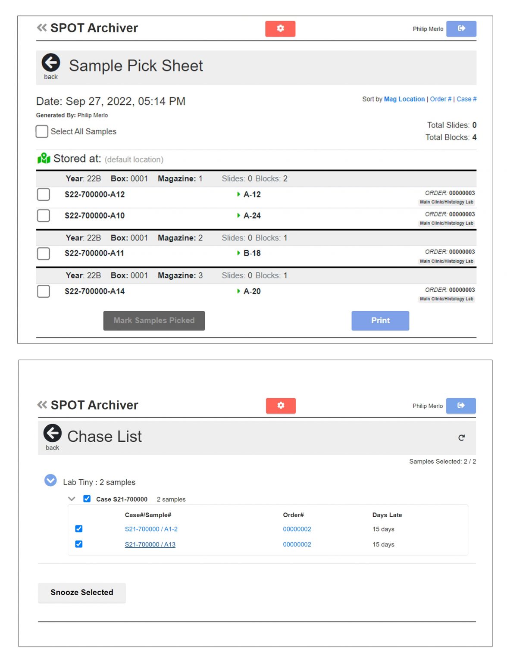Screen dimensions: 507x662
Task: Click the back arrow on Chase List
Action: (52, 434)
